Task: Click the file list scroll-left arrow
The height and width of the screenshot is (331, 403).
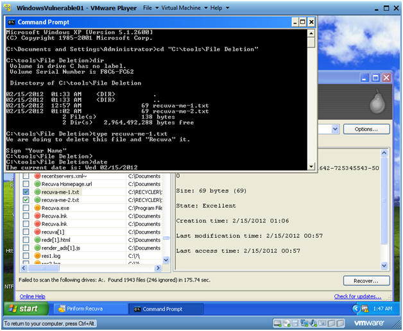Action: tap(24, 268)
